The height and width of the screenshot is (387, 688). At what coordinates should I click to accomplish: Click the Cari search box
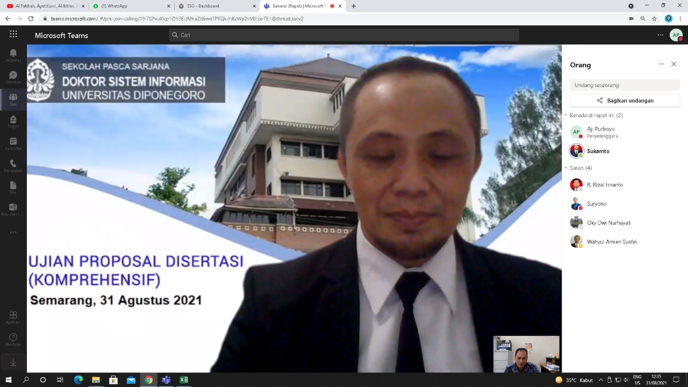(344, 35)
